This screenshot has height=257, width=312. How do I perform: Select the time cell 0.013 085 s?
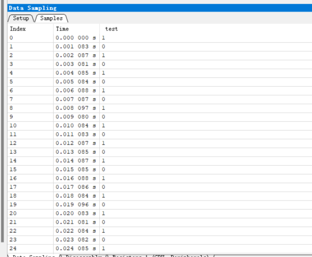(76, 152)
